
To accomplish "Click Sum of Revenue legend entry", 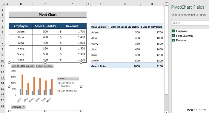I will 68,91.
